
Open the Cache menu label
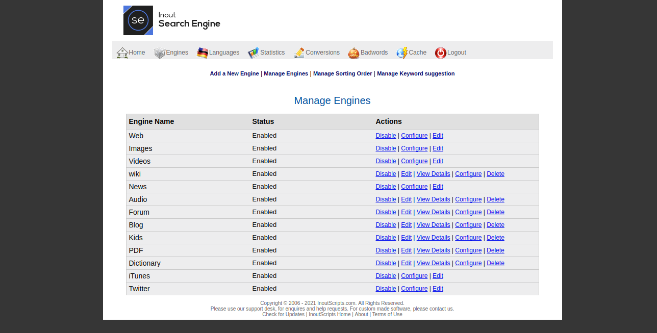click(417, 53)
